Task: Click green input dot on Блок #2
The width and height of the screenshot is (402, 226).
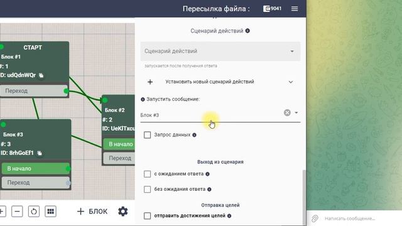Action: (x=105, y=100)
